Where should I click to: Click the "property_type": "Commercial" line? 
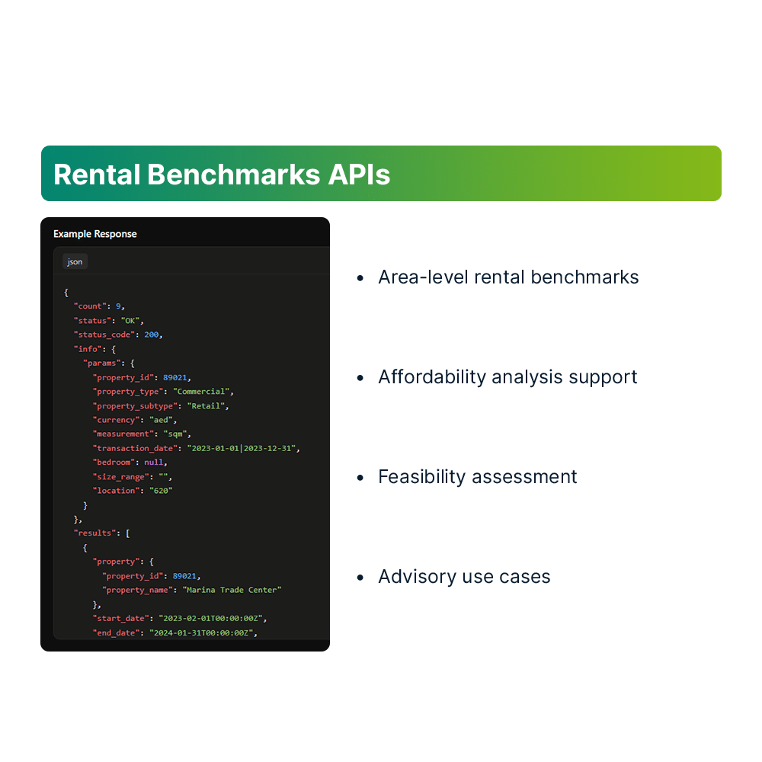[163, 391]
